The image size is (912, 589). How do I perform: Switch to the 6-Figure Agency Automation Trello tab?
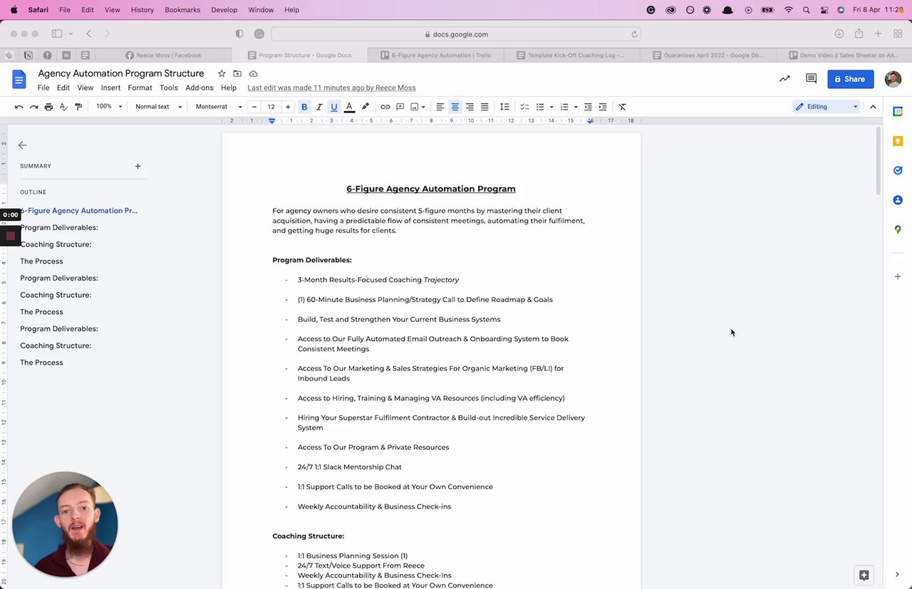[435, 55]
